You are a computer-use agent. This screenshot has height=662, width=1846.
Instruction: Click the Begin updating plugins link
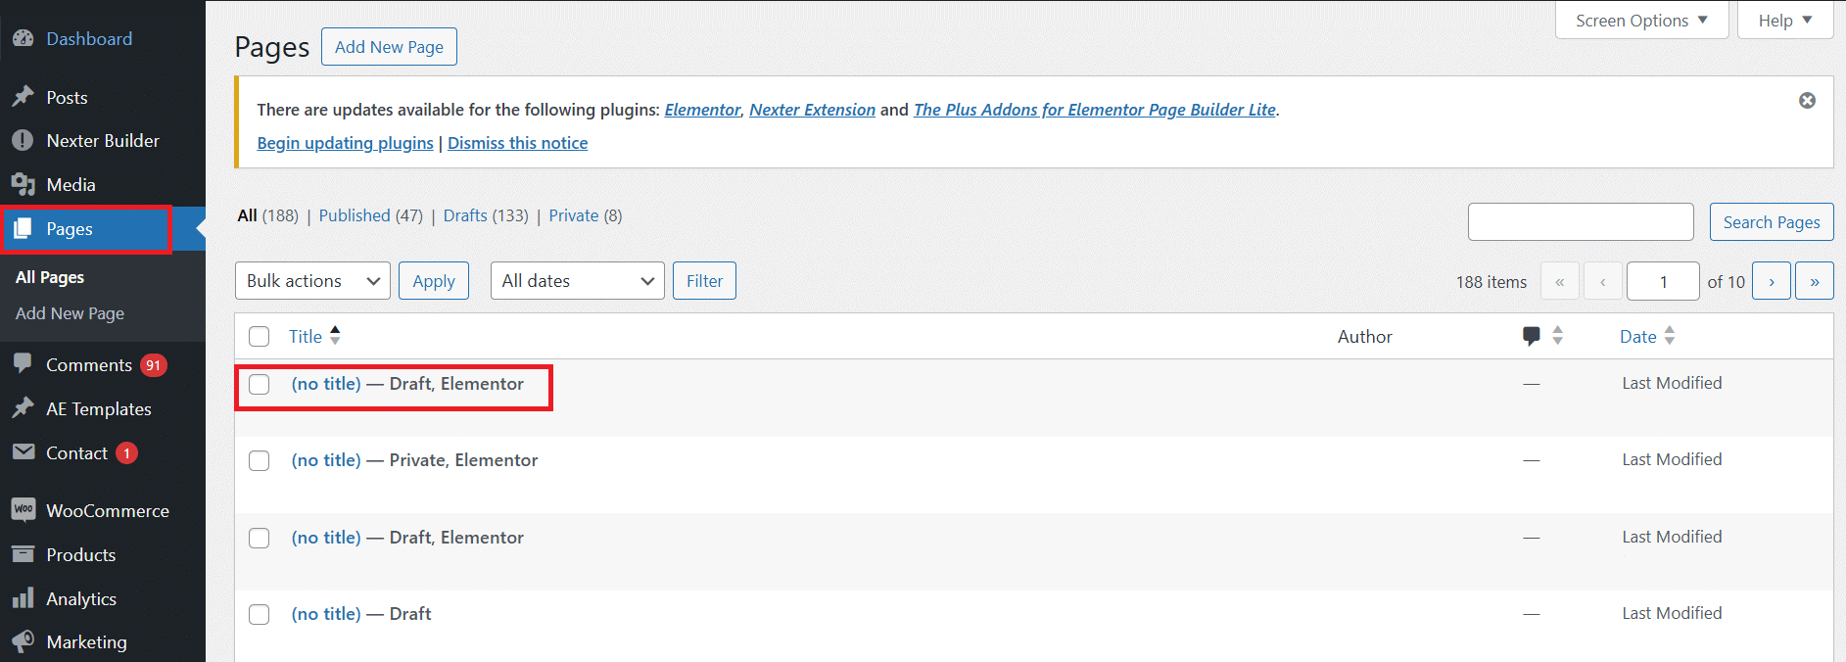pos(345,143)
